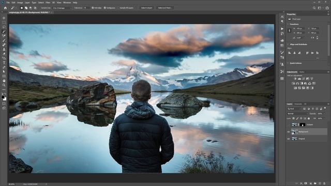Open the Opacity dropdown arrow
This screenshot has width=331, height=186.
tap(324, 114)
